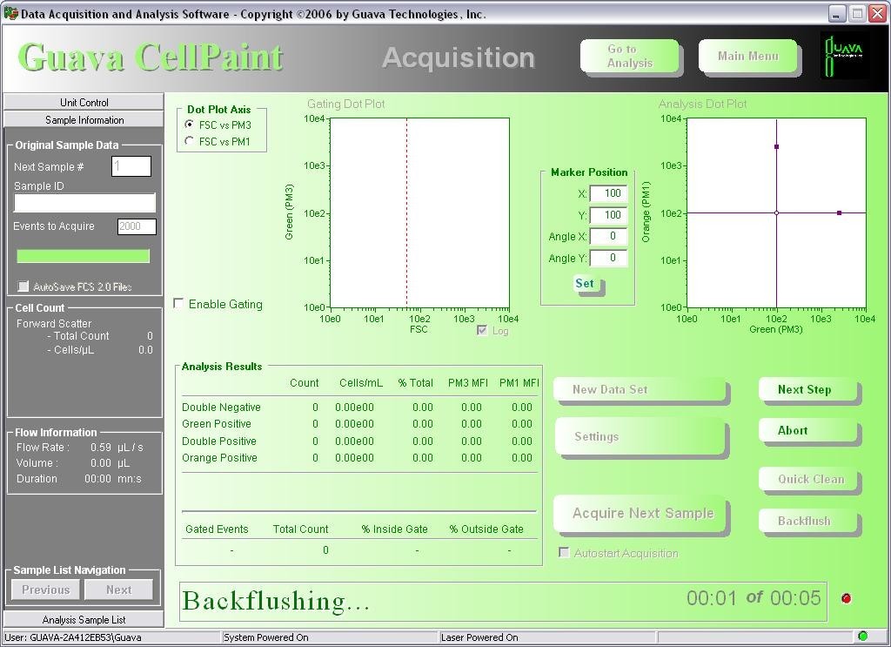Click the green acquisition progress bar

(x=83, y=256)
